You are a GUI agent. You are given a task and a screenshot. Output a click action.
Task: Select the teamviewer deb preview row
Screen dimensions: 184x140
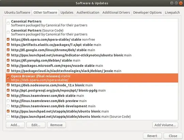pyautogui.click(x=92, y=101)
